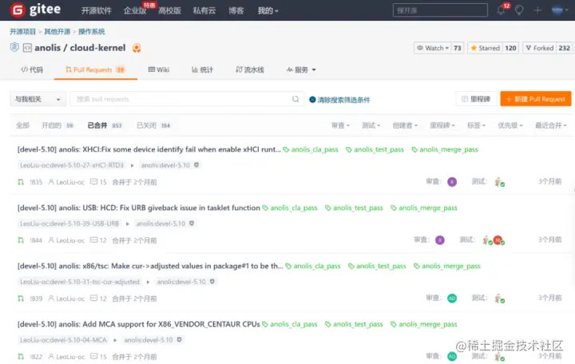Open the 与我相关 filter dropdown
Viewport: 575px width, 364px height.
click(x=38, y=99)
